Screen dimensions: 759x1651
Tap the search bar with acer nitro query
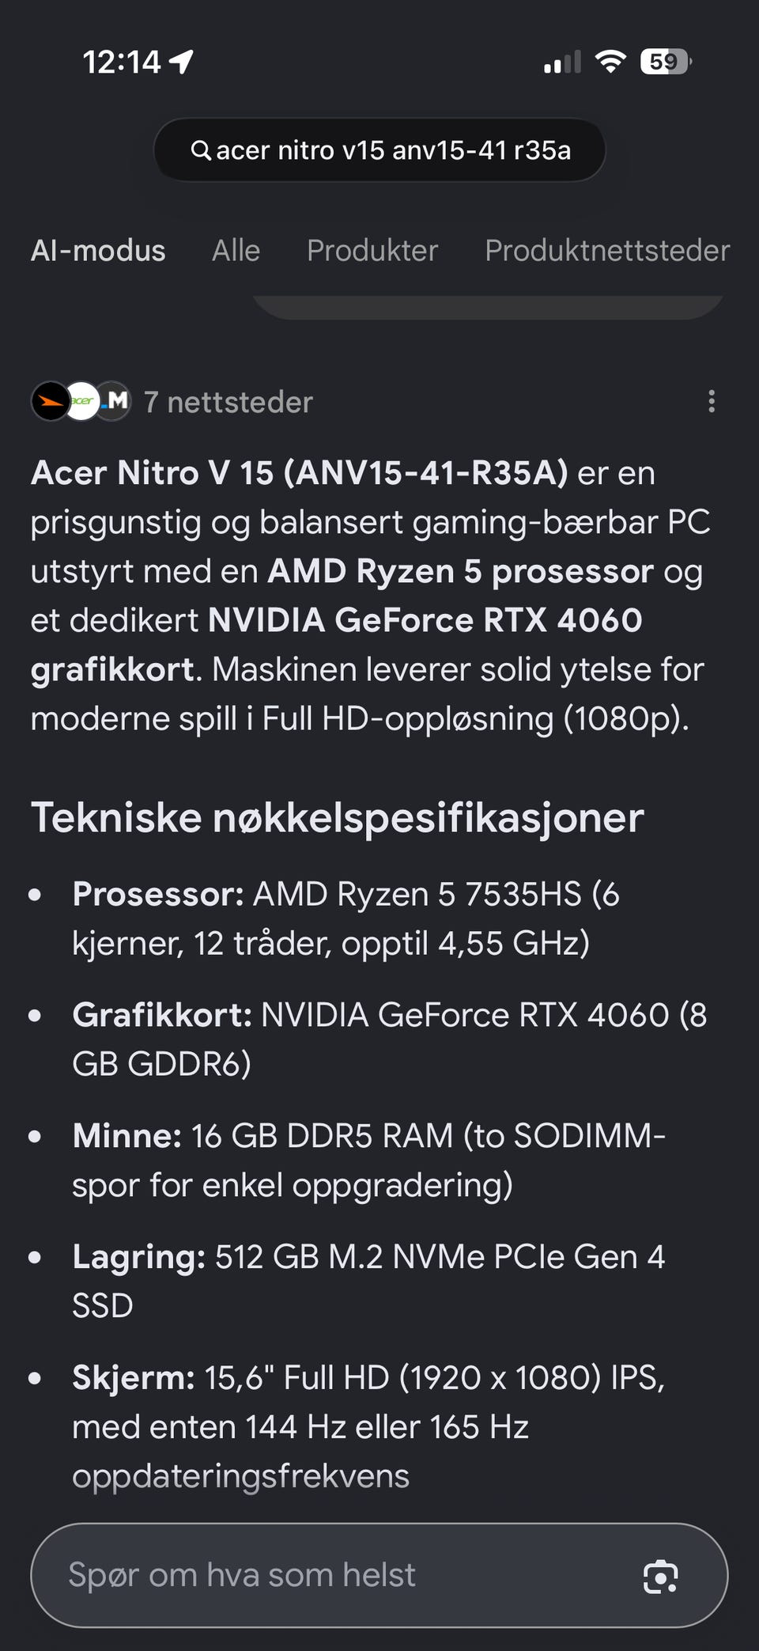(379, 150)
